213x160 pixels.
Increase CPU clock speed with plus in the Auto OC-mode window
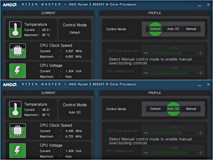tap(201, 133)
